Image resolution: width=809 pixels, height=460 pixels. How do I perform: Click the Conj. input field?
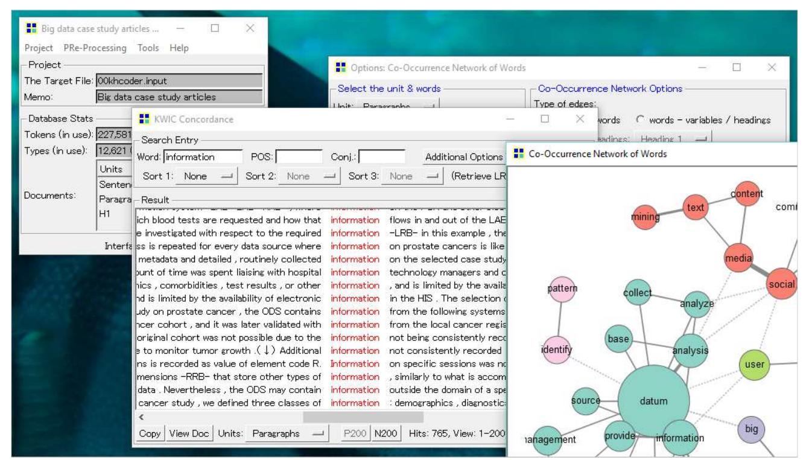tap(381, 157)
